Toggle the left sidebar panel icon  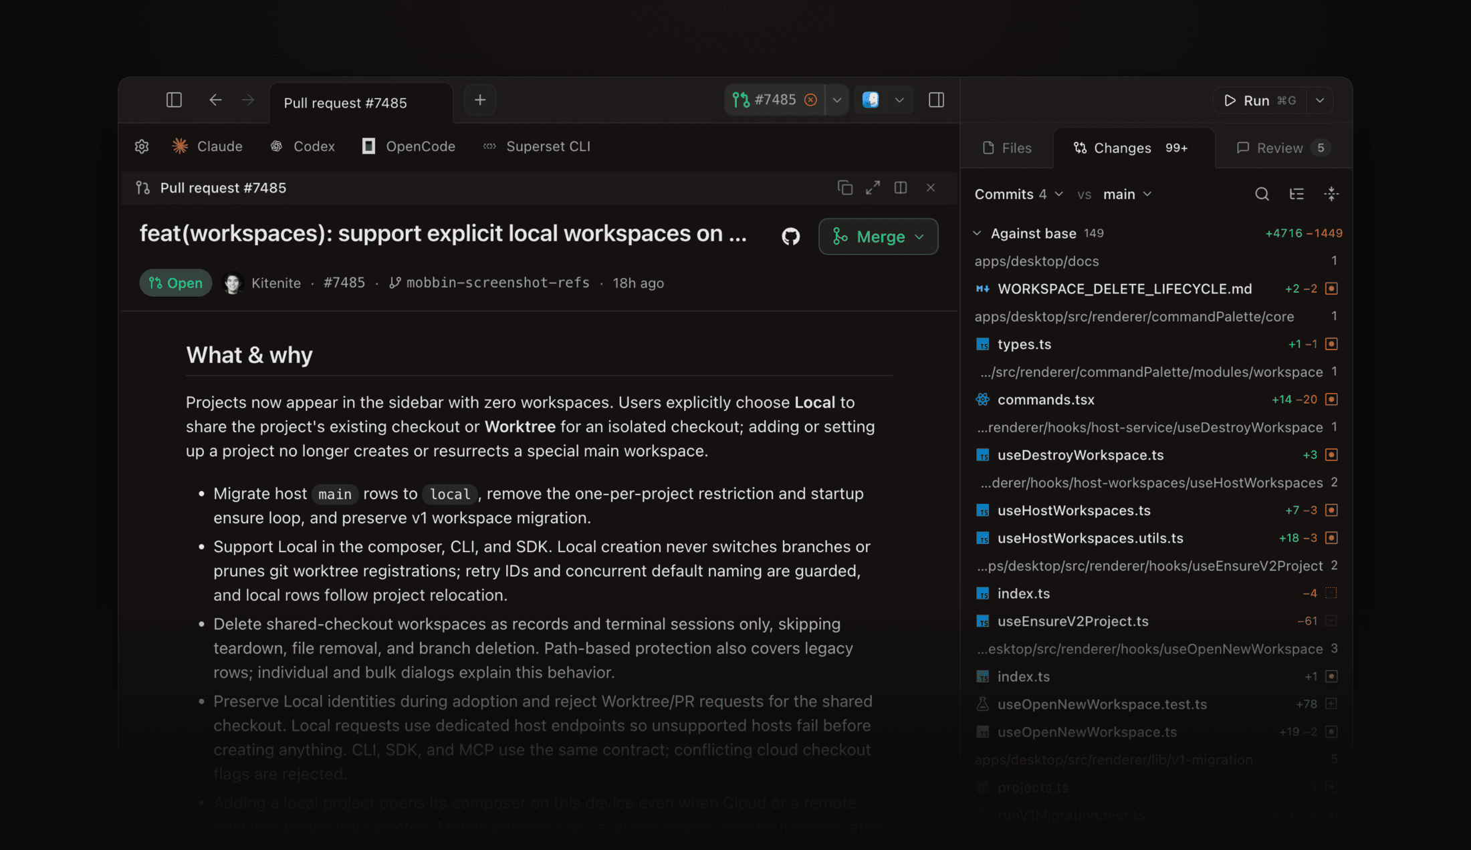(x=174, y=100)
